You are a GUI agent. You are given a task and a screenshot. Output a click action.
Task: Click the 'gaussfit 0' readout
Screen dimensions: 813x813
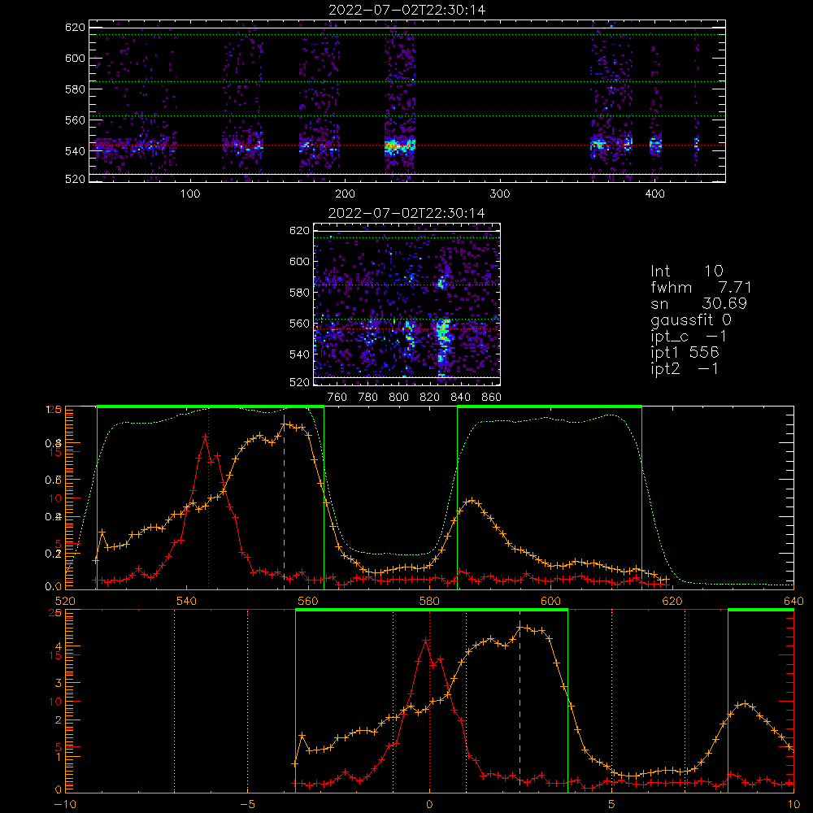pos(690,320)
